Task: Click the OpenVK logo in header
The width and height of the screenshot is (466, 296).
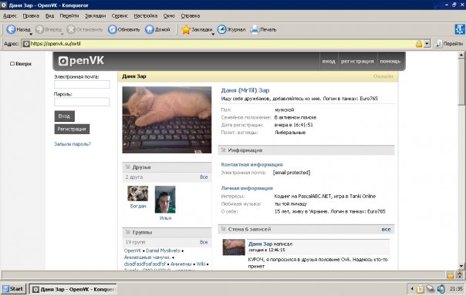Action: click(81, 61)
